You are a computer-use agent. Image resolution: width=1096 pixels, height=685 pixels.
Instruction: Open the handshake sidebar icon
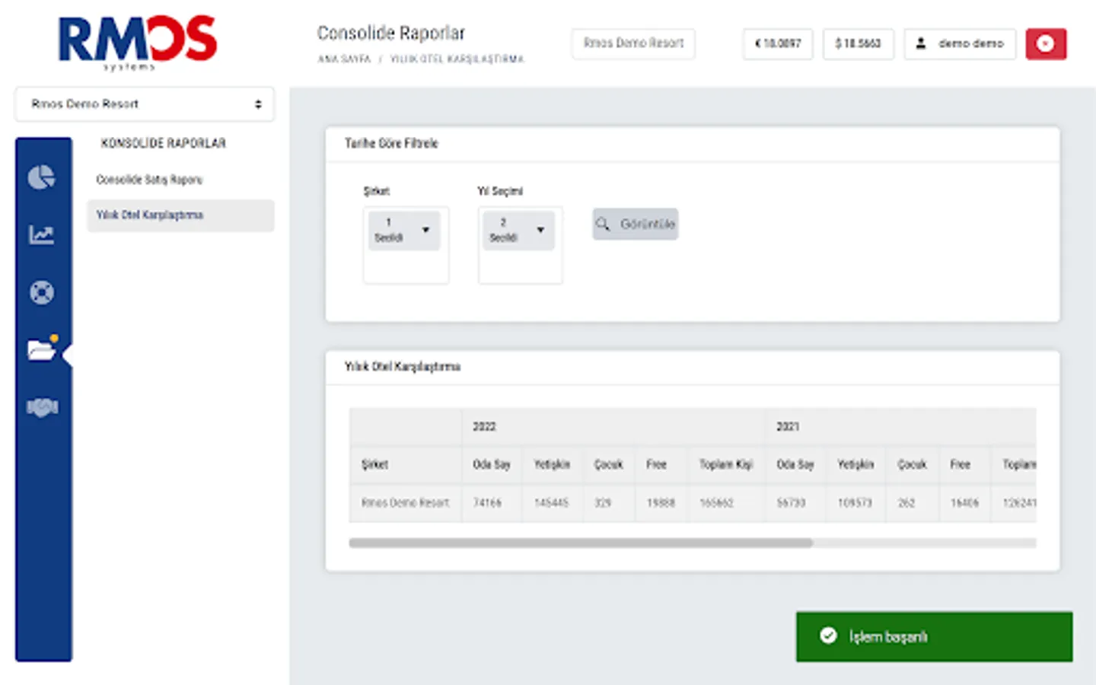42,408
